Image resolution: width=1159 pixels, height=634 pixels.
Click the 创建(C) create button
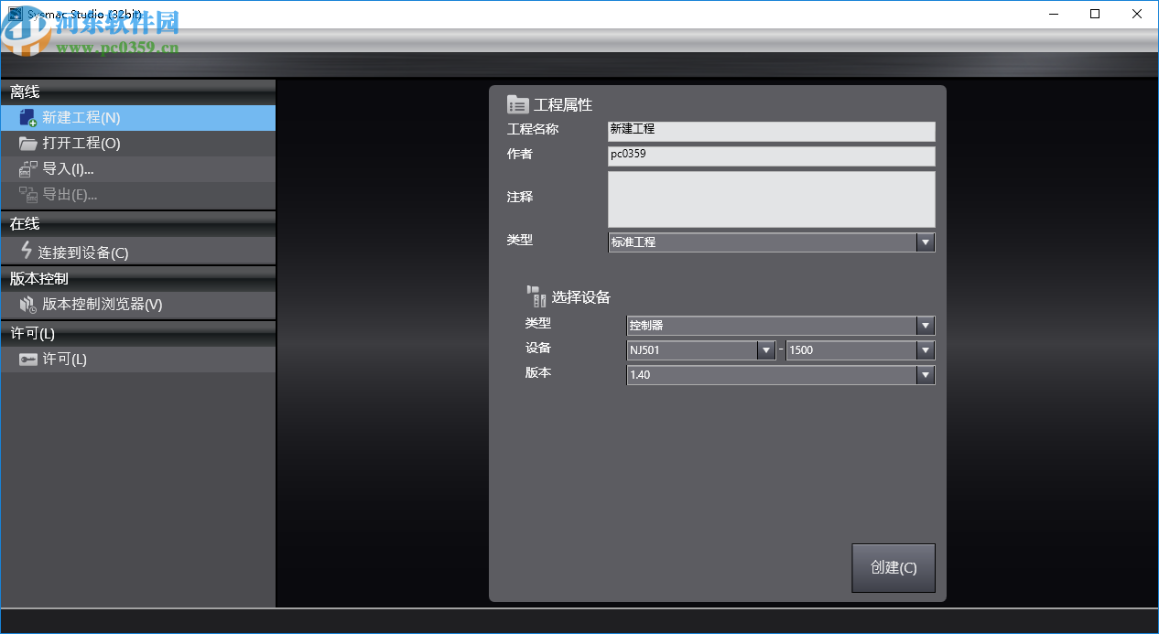(893, 567)
